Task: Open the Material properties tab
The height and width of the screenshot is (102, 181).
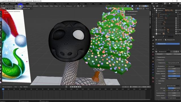Action: pos(153,78)
